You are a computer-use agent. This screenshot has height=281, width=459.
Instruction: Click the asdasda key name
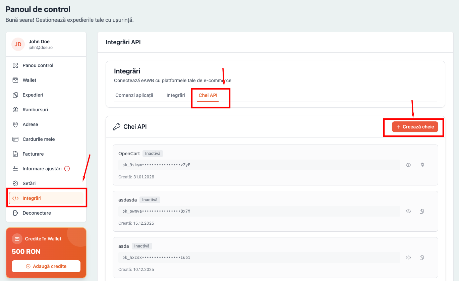pyautogui.click(x=128, y=200)
